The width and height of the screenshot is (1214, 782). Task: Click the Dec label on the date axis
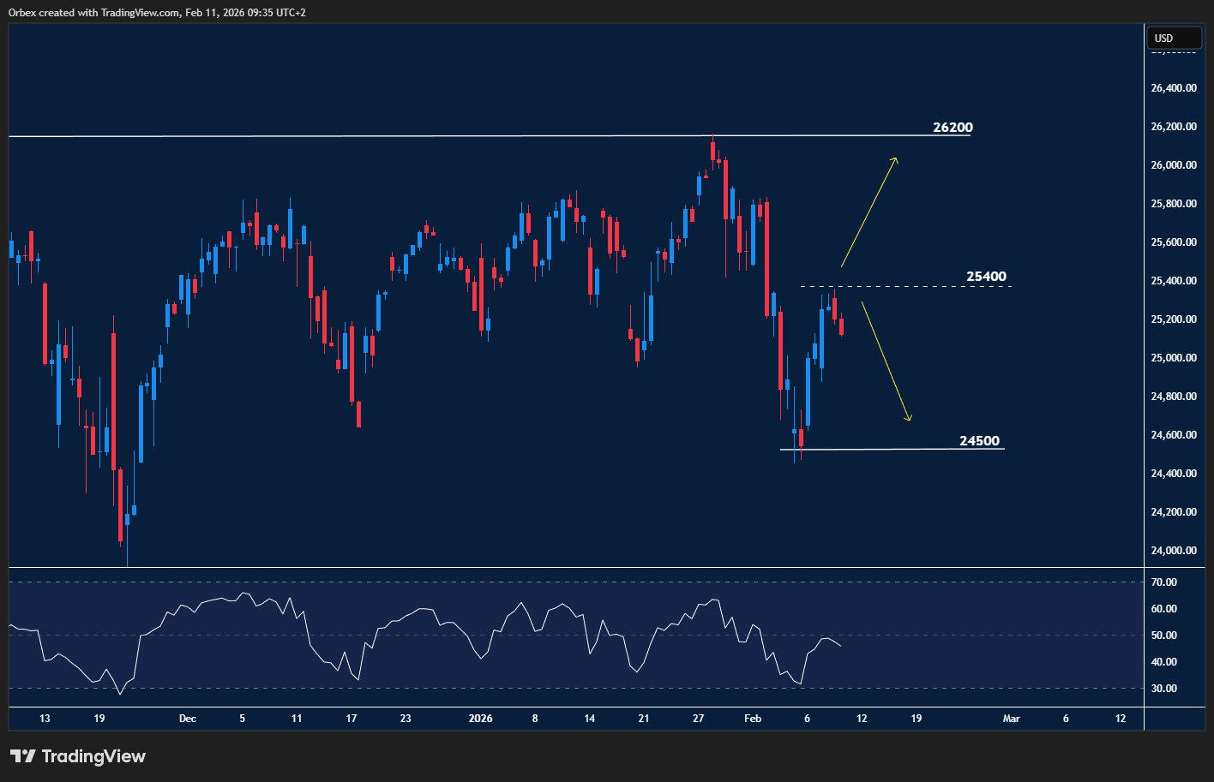pyautogui.click(x=188, y=719)
